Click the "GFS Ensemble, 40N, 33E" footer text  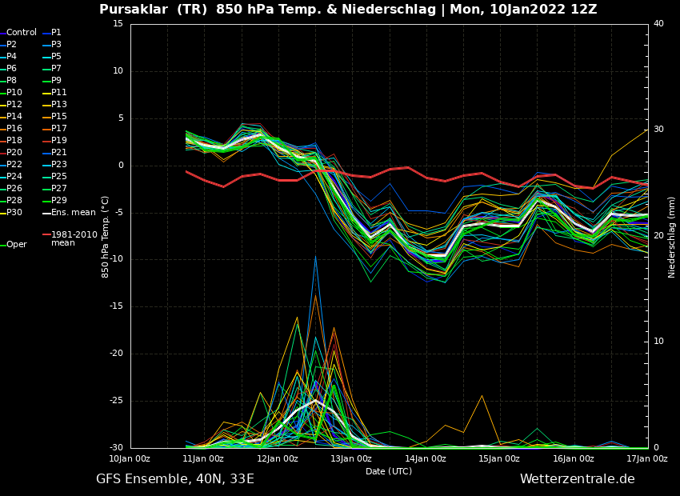(x=175, y=479)
